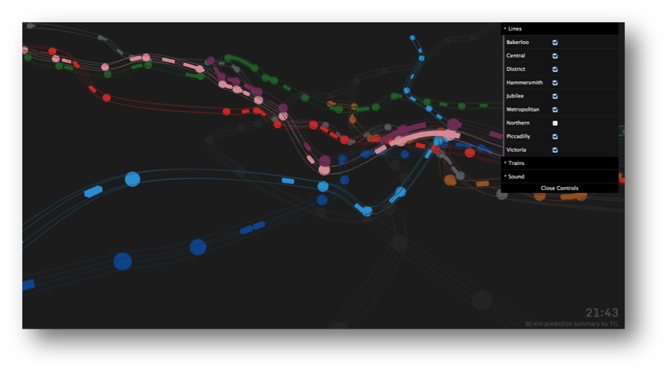Image resolution: width=670 pixels, height=374 pixels.
Task: Expand the Sound section
Action: pyautogui.click(x=516, y=176)
